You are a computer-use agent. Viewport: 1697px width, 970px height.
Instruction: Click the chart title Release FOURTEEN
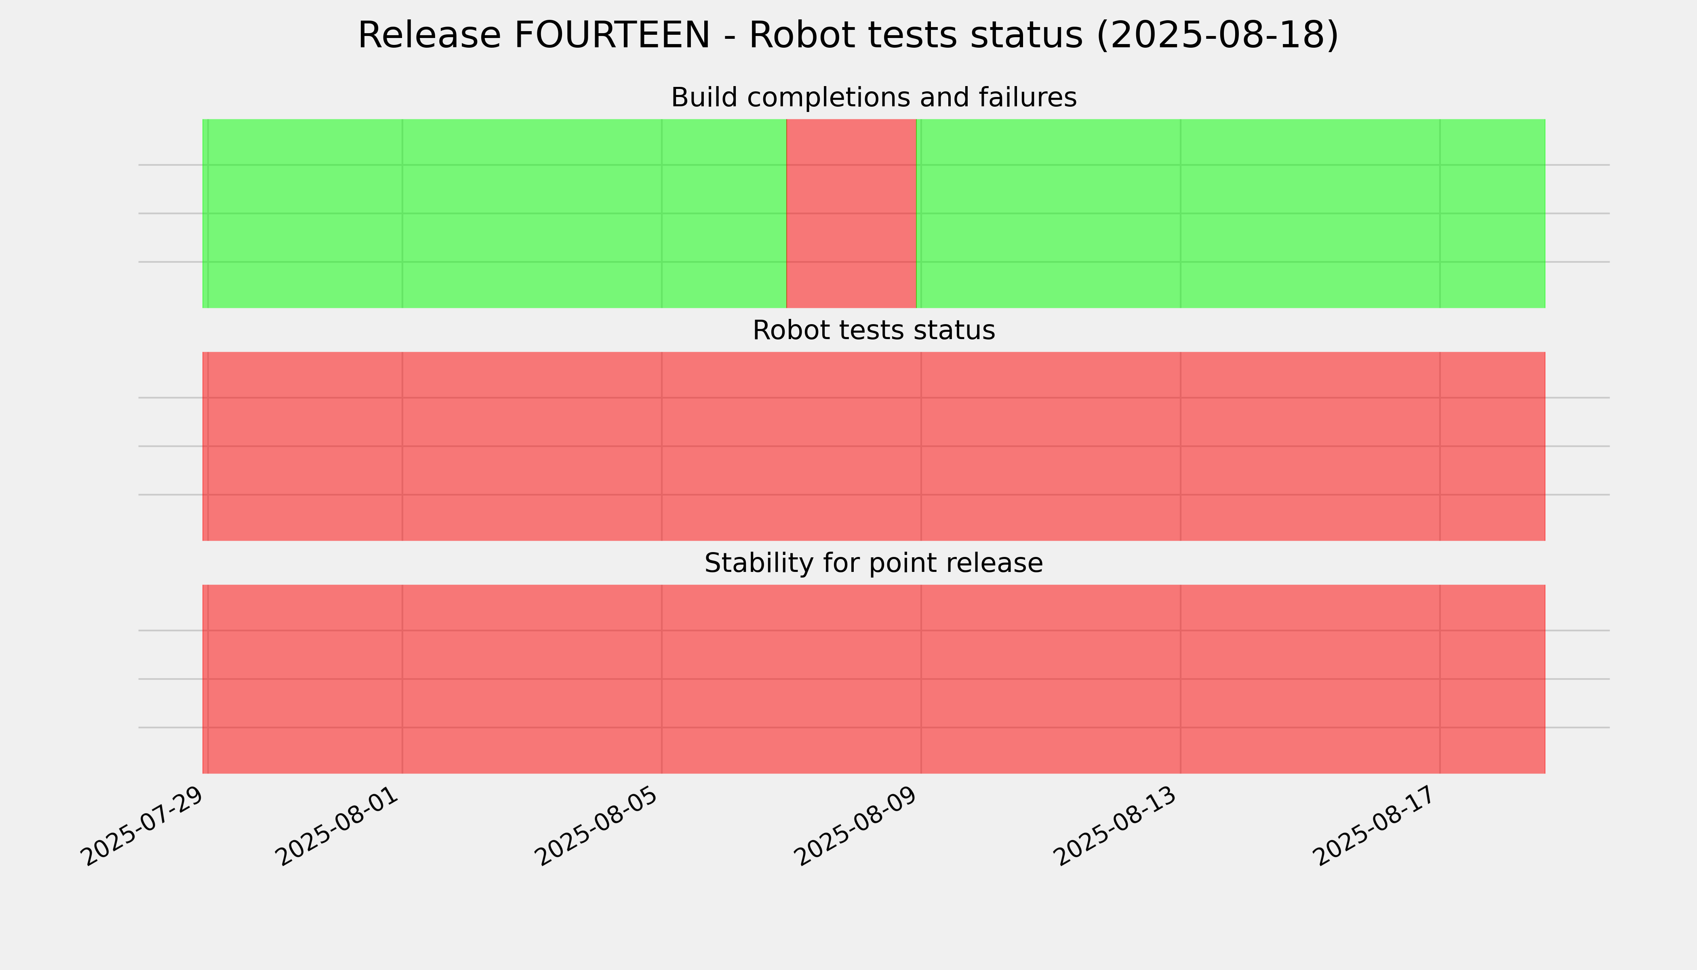(848, 35)
